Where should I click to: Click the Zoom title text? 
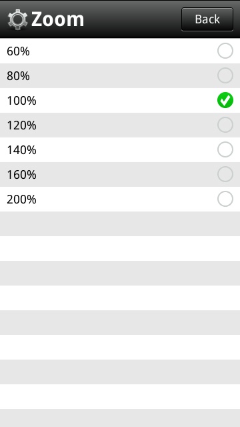[x=58, y=19]
